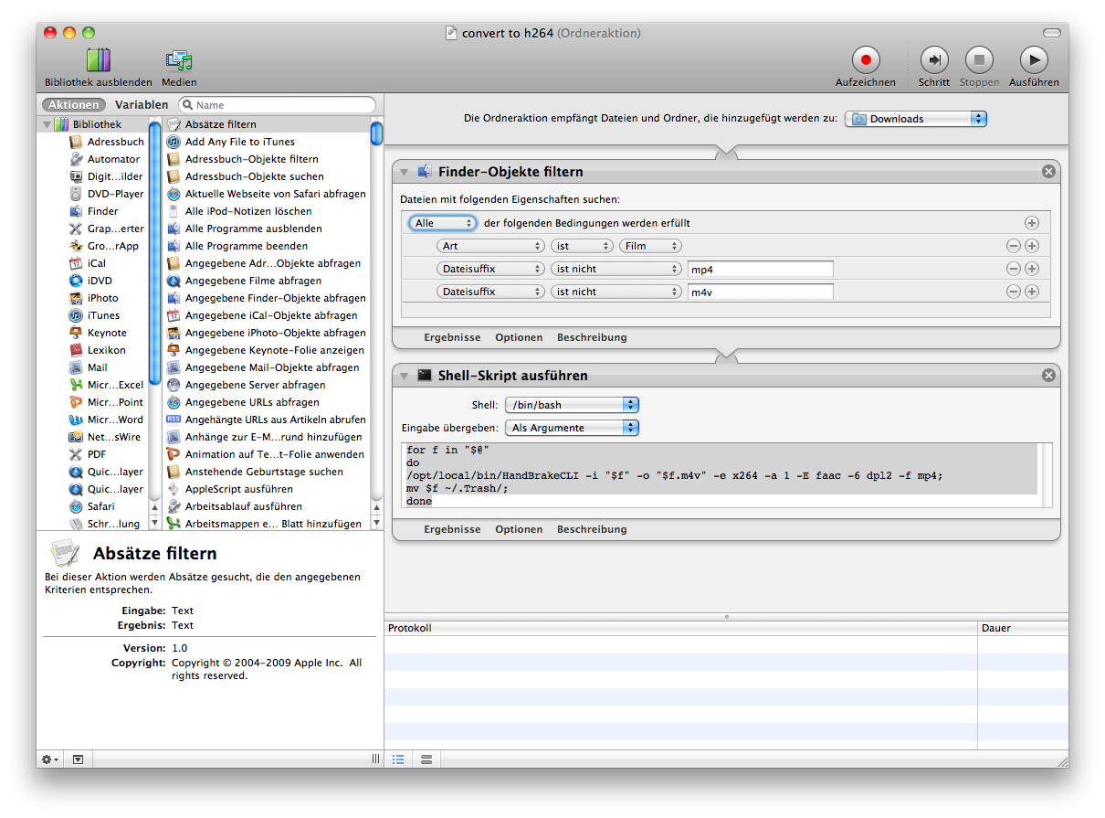Open the Medien browser icon
Image resolution: width=1105 pixels, height=818 pixels.
[x=179, y=61]
